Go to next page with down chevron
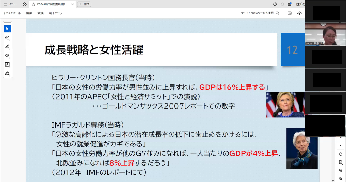 coord(341,145)
